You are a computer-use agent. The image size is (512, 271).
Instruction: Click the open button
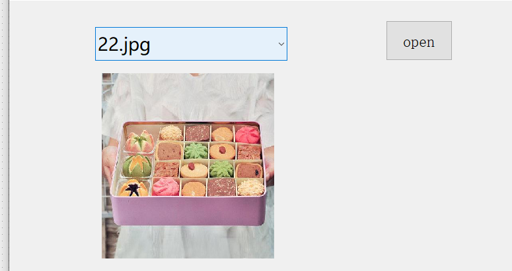coord(419,41)
